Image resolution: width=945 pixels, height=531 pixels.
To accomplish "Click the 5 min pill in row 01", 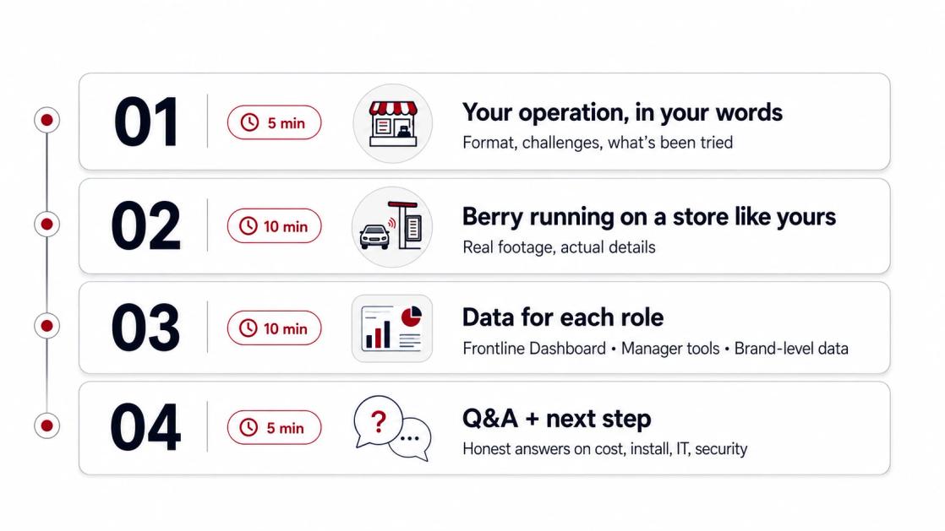I will click(x=274, y=122).
